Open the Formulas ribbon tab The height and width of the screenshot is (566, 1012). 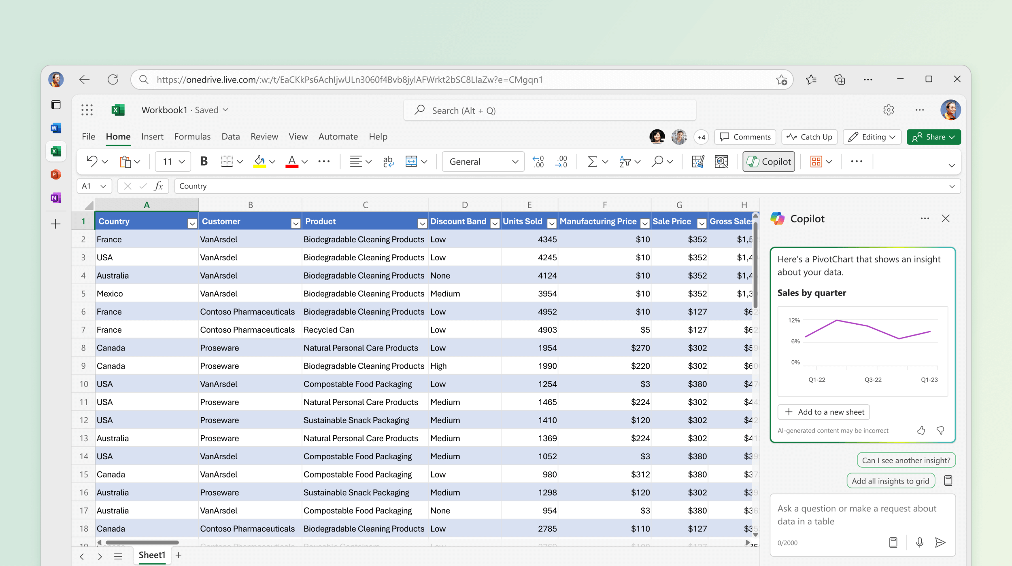[192, 136]
